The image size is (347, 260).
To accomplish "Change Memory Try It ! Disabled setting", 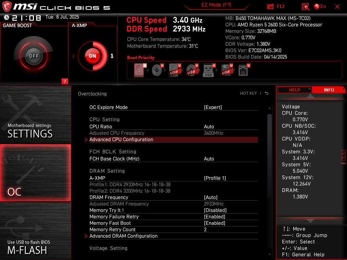I will [215, 210].
